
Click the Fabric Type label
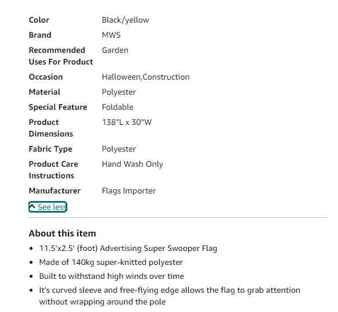[51, 149]
